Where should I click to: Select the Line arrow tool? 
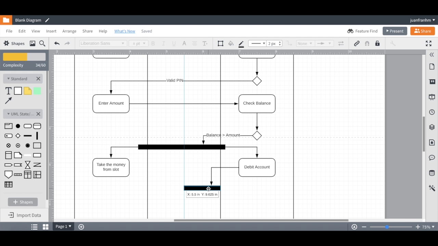pos(9,100)
